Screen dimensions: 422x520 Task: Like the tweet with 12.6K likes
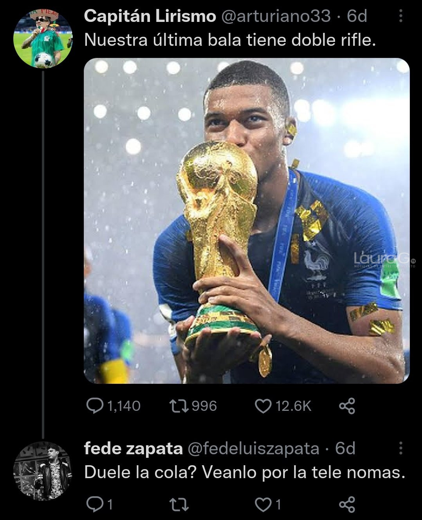pos(263,406)
